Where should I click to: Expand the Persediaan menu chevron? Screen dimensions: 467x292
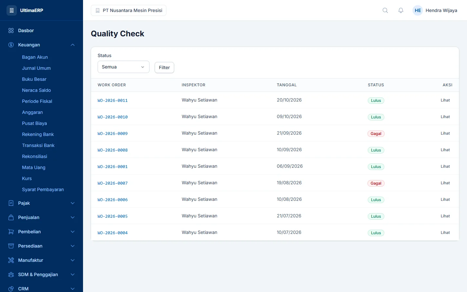[73, 246]
